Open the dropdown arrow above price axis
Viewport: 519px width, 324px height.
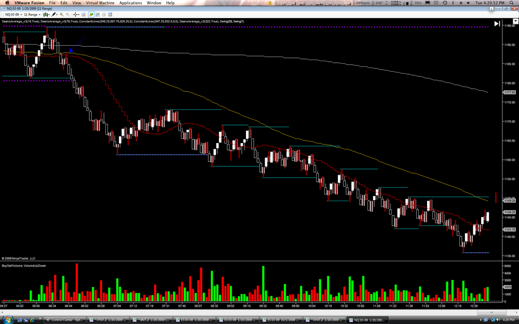pyautogui.click(x=515, y=21)
